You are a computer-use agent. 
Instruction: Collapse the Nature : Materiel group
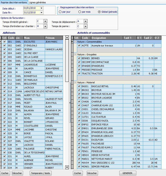pos(76,82)
